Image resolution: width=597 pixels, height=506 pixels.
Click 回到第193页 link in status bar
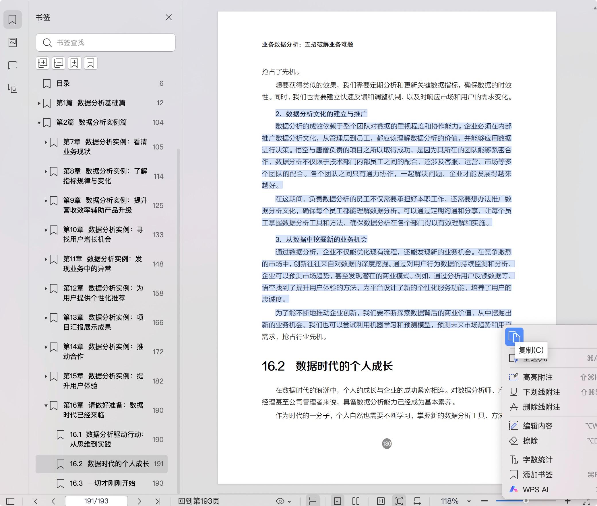click(199, 501)
